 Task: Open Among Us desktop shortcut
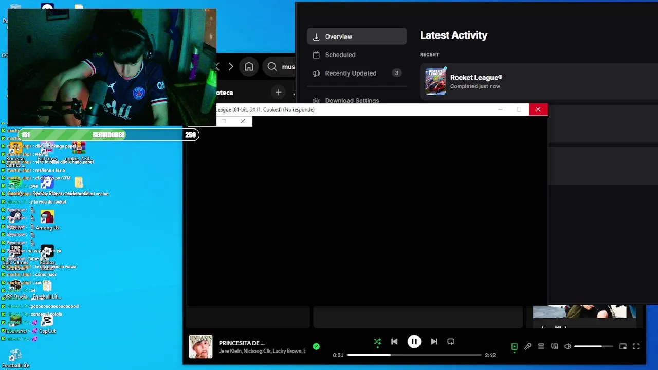coord(47,220)
